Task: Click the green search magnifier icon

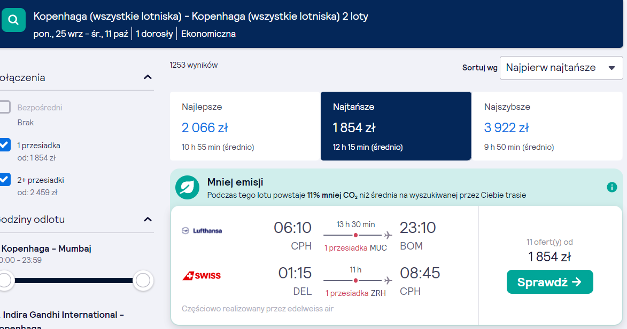Action: point(13,20)
